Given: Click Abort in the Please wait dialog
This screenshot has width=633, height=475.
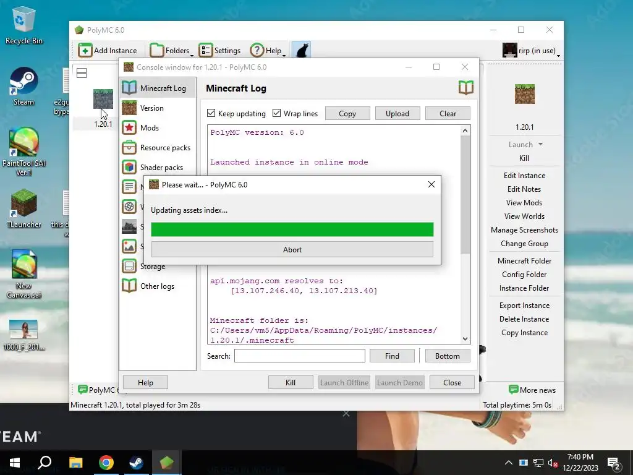Looking at the screenshot, I should click(x=292, y=250).
